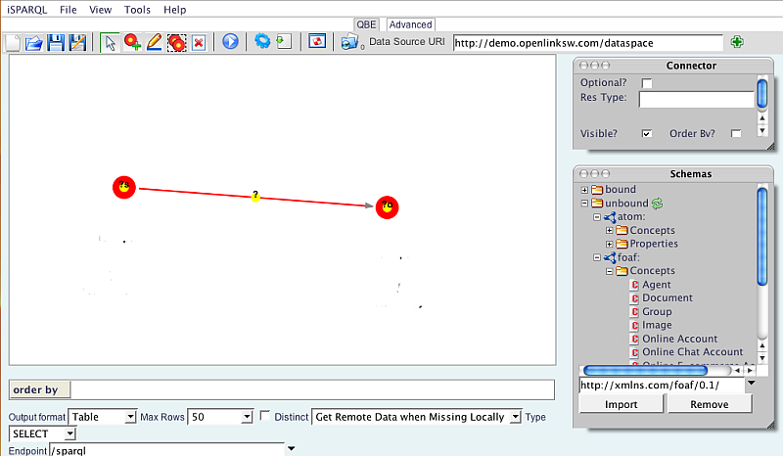Screen dimensions: 783x456
Task: Switch to the Advanced tab
Action: (410, 24)
